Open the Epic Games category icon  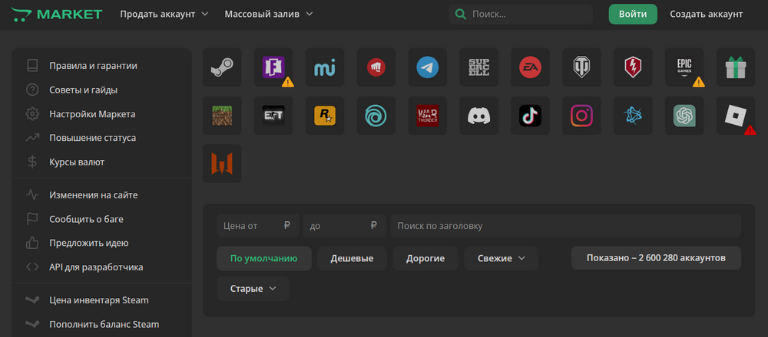(x=684, y=67)
